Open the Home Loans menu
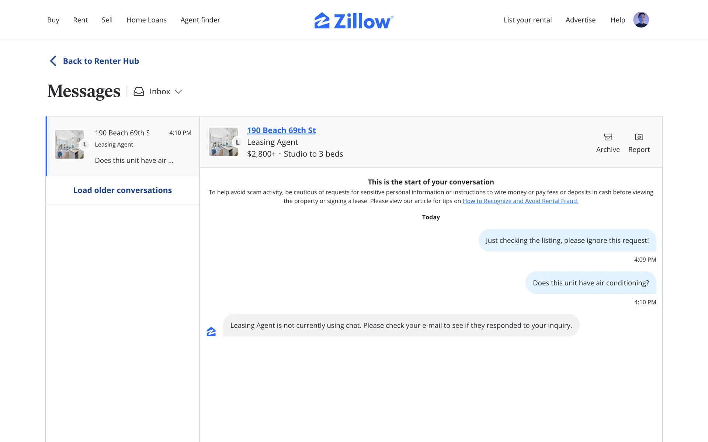This screenshot has width=708, height=442. (x=146, y=20)
